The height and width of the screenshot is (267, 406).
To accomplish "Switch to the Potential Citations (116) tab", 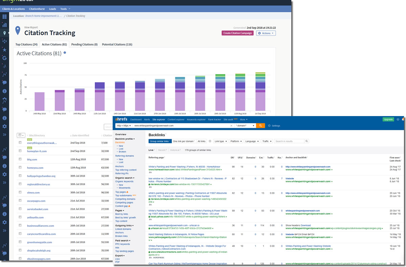I will (117, 44).
